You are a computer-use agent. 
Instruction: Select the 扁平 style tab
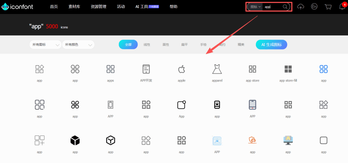click(185, 44)
